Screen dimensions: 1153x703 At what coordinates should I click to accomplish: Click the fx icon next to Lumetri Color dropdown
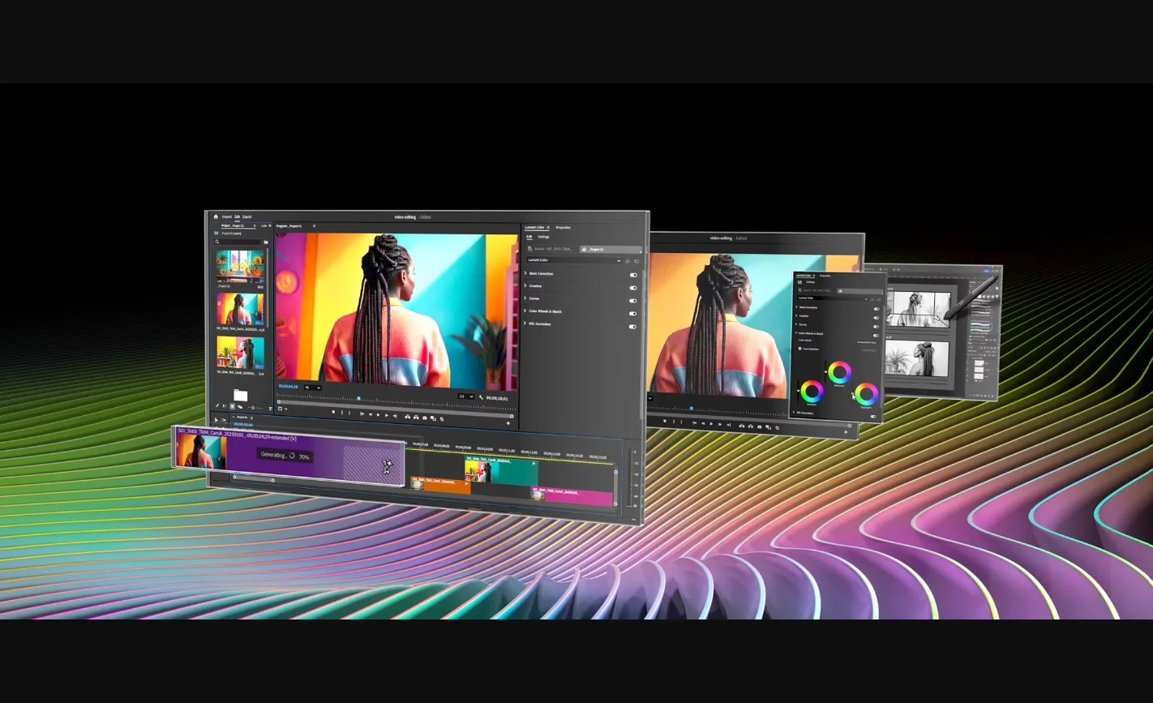628,261
